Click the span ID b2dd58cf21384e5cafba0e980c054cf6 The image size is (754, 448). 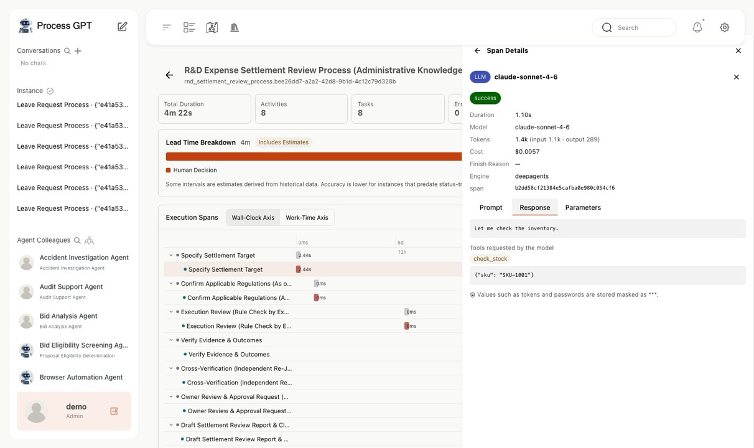(x=565, y=188)
